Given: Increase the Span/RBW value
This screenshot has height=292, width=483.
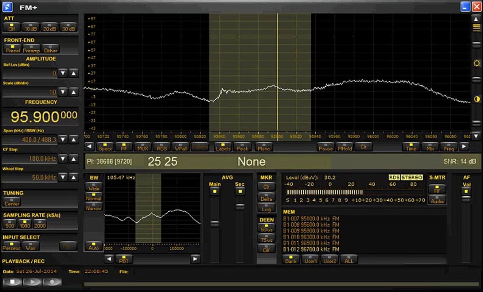Looking at the screenshot, I should tap(73, 140).
